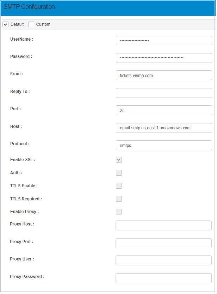Click the Proxy User input field

coord(163,260)
